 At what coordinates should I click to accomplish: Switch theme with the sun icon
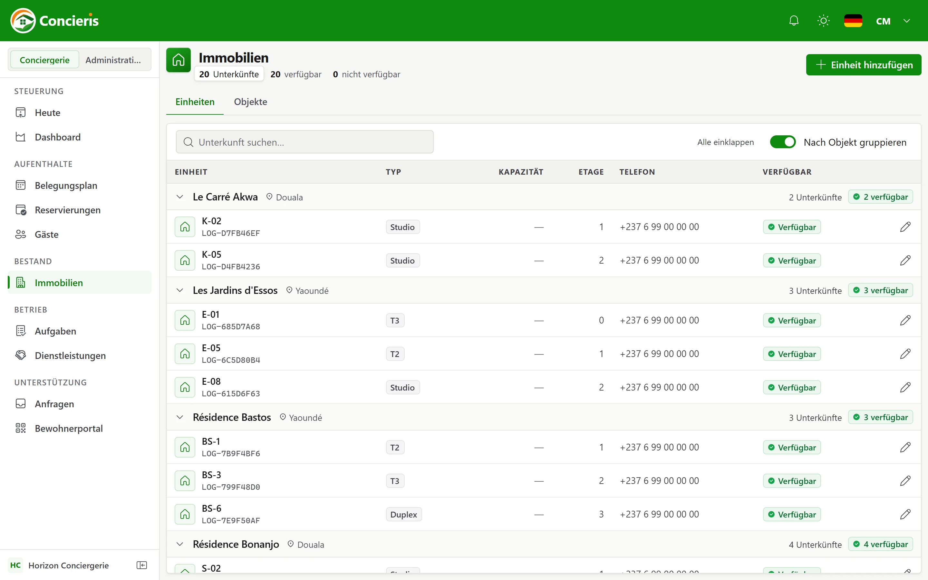pyautogui.click(x=823, y=21)
